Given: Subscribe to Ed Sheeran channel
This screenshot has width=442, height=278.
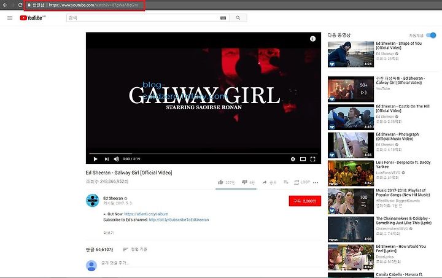Looking at the screenshot, I should point(304,201).
